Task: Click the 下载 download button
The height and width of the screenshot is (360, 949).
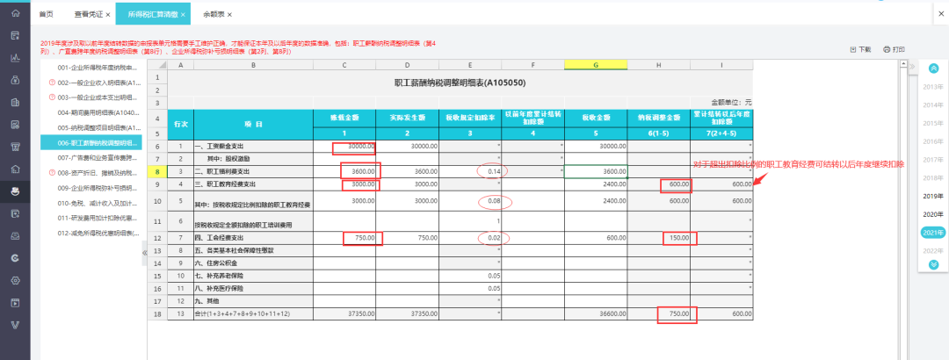Action: pos(860,50)
